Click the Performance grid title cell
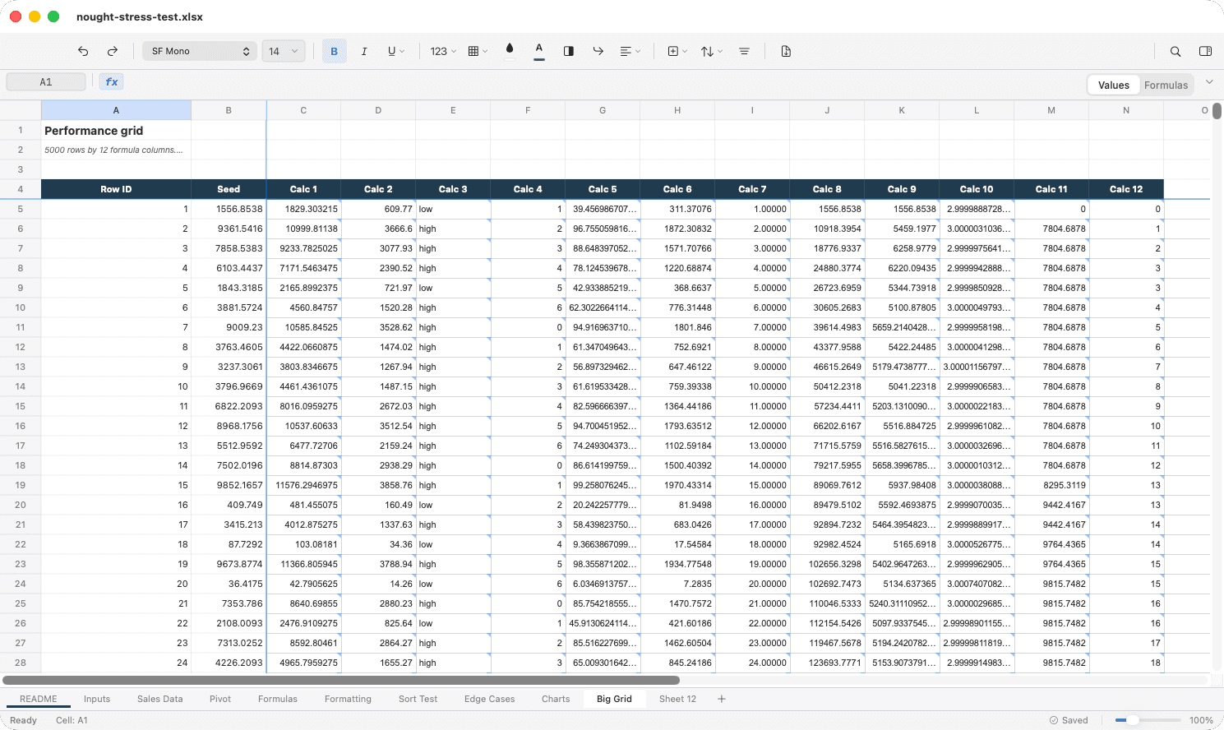The height and width of the screenshot is (730, 1224). coord(116,130)
